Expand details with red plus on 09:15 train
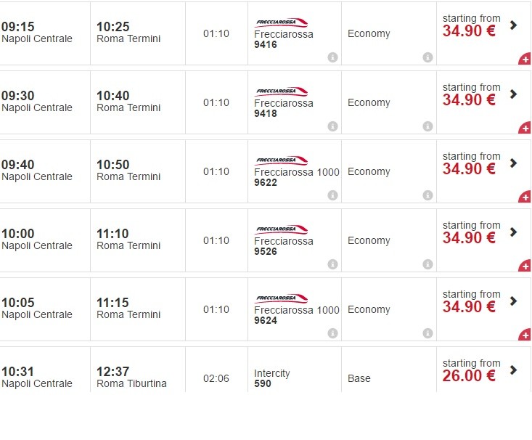The image size is (532, 440). pyautogui.click(x=525, y=60)
